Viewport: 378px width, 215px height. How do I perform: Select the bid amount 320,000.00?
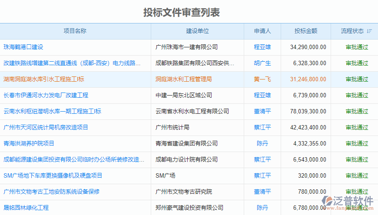pos(312,176)
